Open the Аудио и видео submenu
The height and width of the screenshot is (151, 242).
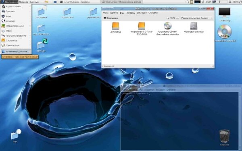tap(16, 6)
